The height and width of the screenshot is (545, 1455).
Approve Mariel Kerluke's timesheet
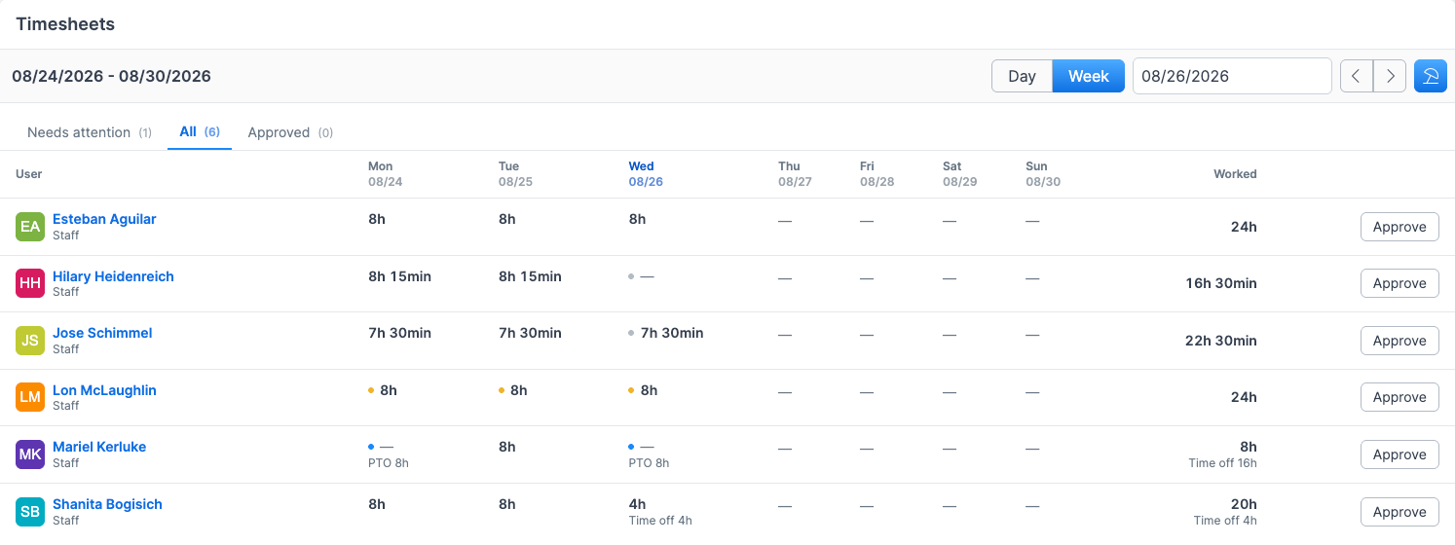[x=1399, y=454]
